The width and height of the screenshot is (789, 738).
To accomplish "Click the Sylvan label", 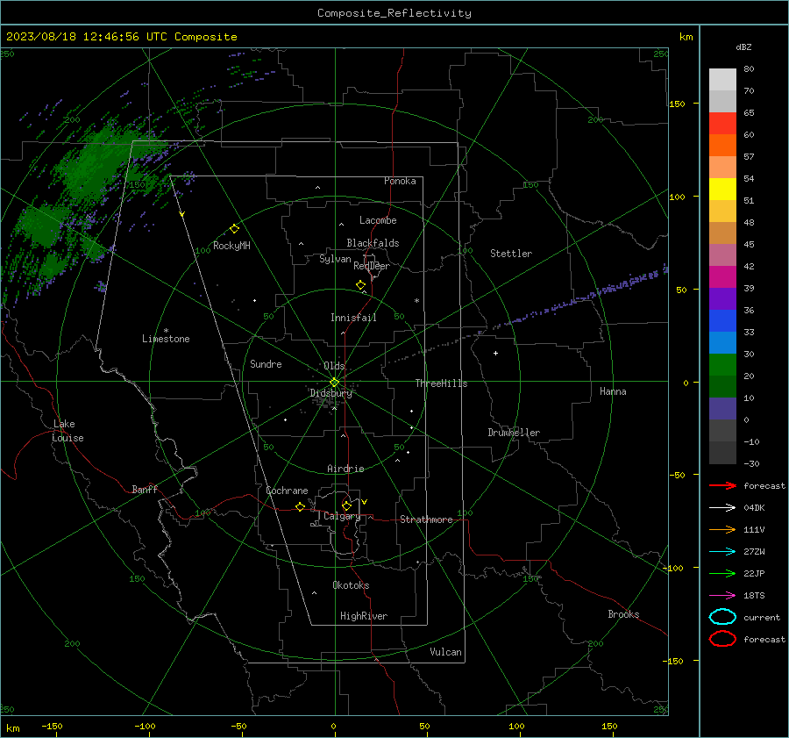I will click(x=335, y=259).
